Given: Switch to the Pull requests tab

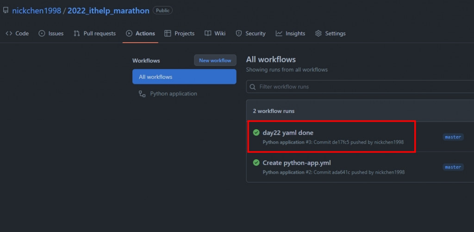Looking at the screenshot, I should [x=94, y=34].
